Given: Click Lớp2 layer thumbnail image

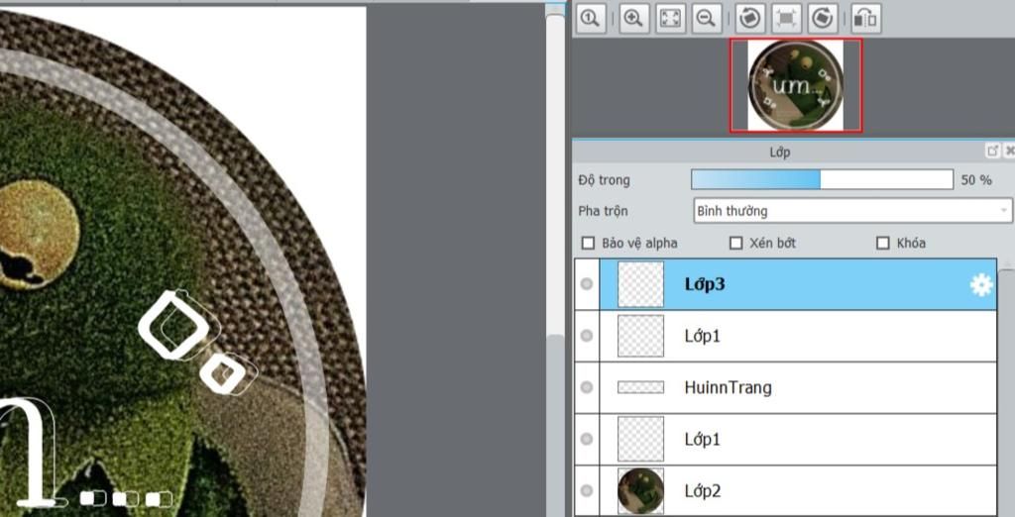Looking at the screenshot, I should 641,490.
